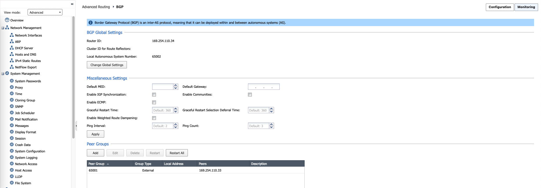Screen dimensions: 541x188
Task: Click the Change Global Settings button
Action: tap(107, 65)
